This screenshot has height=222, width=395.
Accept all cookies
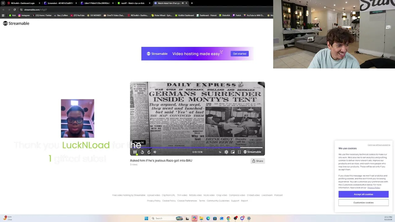pos(364,194)
